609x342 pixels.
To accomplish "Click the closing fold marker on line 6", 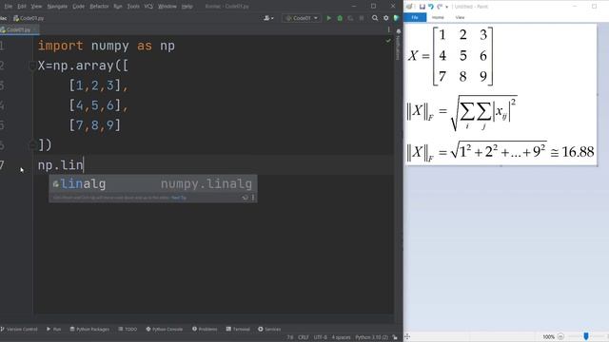I will pyautogui.click(x=32, y=145).
